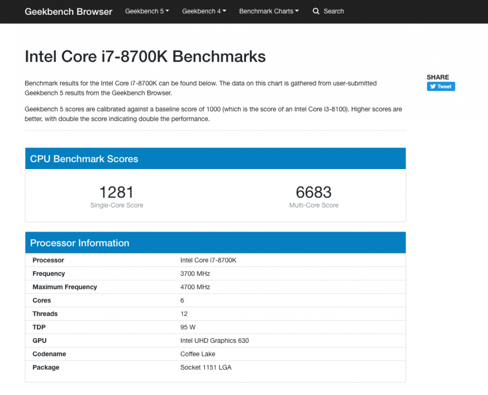Click the GPU row label
This screenshot has height=395, width=488.
pyautogui.click(x=39, y=341)
